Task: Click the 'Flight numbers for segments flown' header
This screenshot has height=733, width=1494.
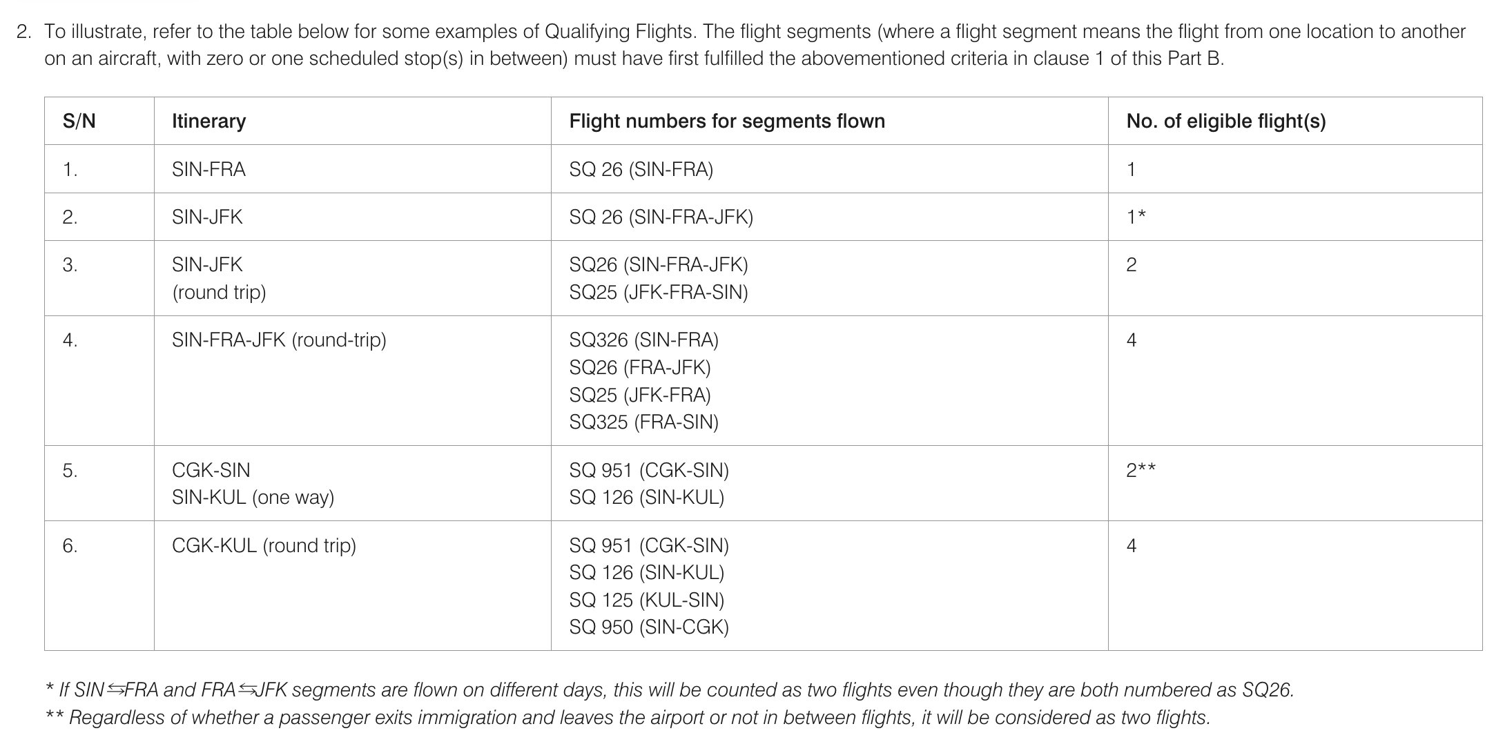Action: pyautogui.click(x=726, y=121)
